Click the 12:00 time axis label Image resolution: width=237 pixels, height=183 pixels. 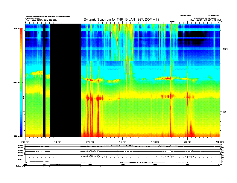click(123, 142)
